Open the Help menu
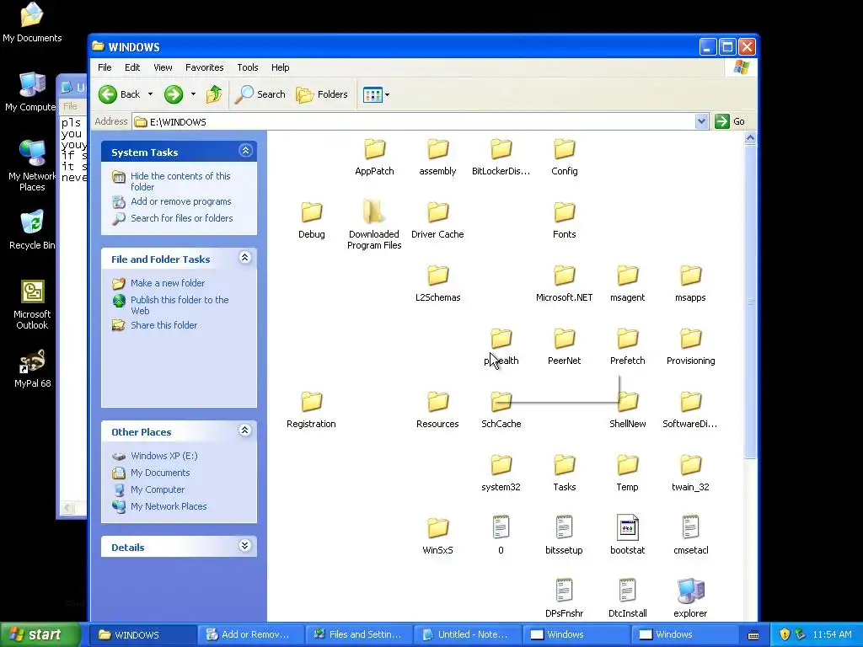This screenshot has width=863, height=647. pos(280,67)
